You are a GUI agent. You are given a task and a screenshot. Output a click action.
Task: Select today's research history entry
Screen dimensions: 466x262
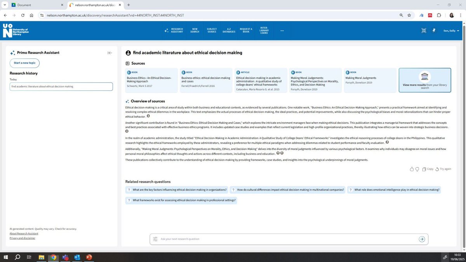point(61,86)
